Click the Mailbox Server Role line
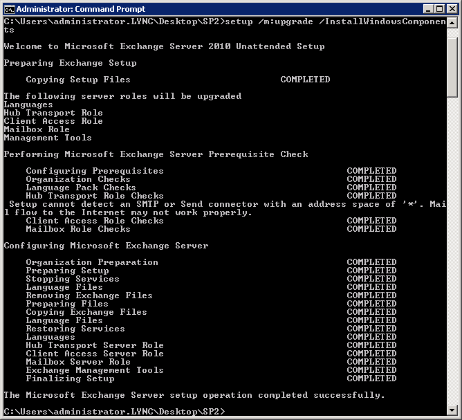 78,362
